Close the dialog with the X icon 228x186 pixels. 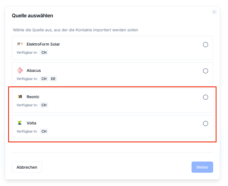click(x=214, y=12)
